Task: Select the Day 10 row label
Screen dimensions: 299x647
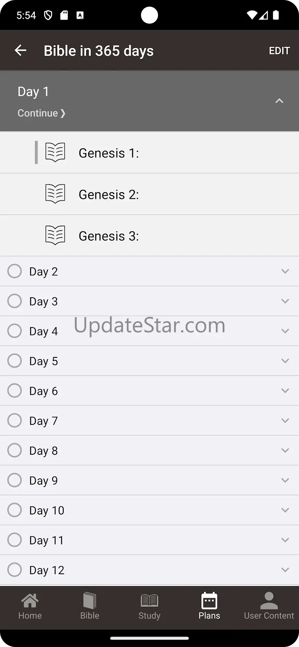Action: 47,510
